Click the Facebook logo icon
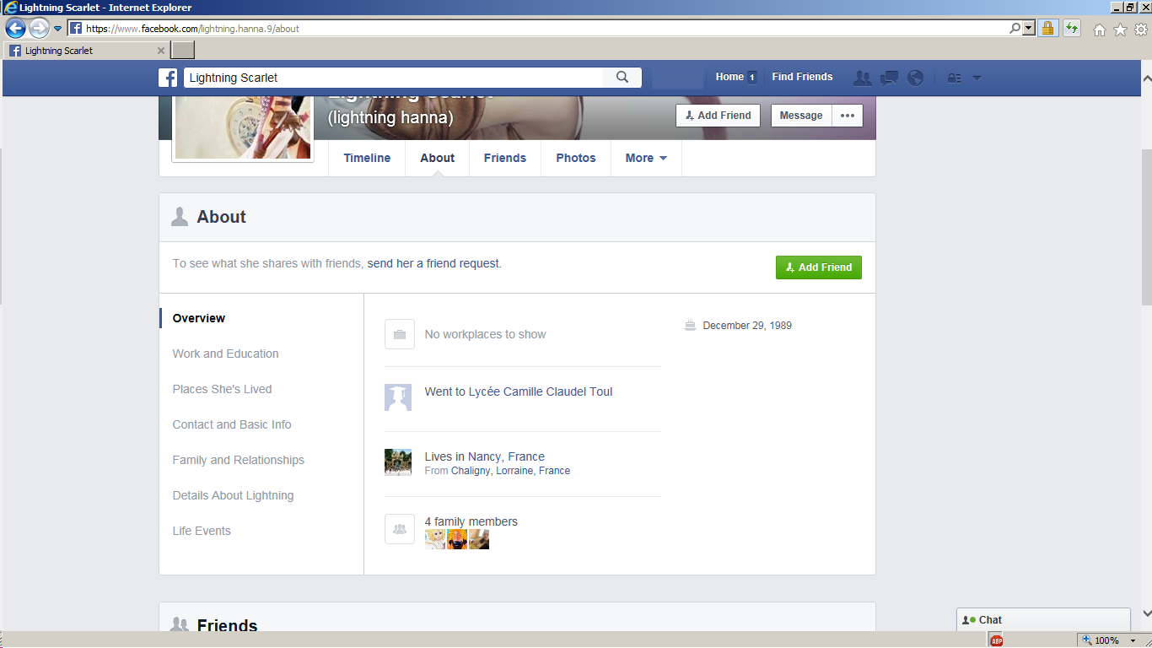Viewport: 1152px width, 648px height. (x=168, y=78)
